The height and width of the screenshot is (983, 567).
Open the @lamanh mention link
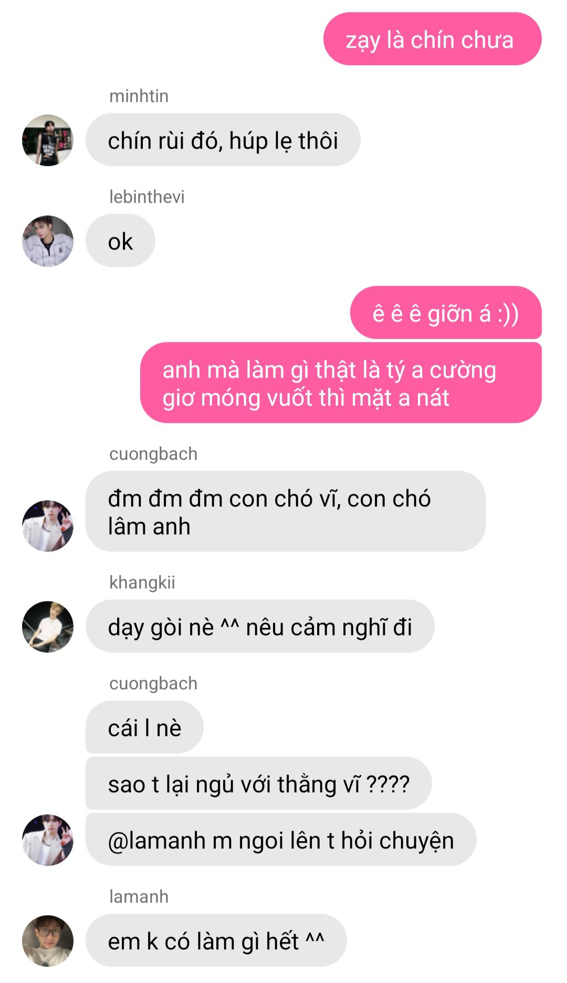(156, 841)
